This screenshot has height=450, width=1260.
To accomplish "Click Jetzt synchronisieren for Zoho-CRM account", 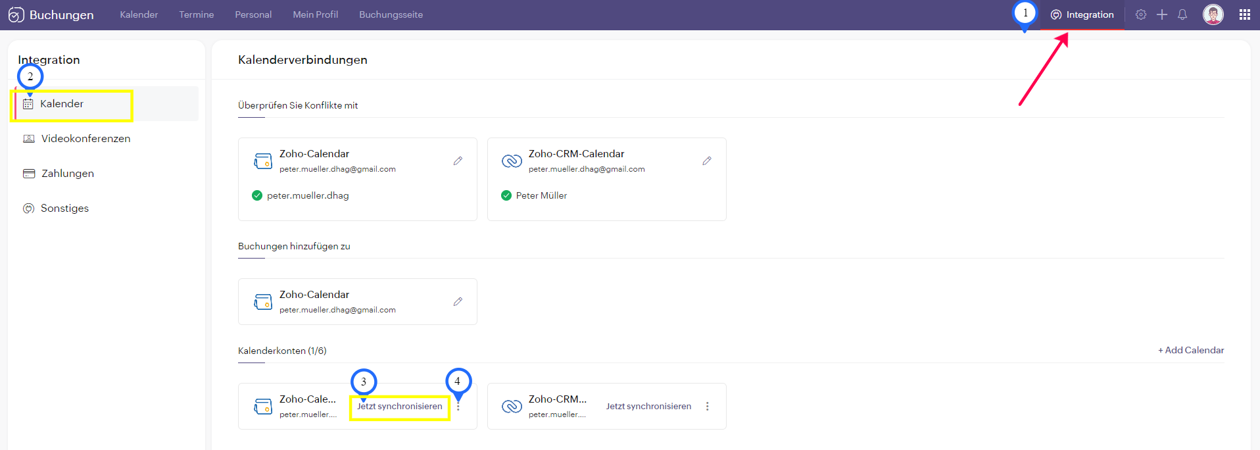I will click(648, 407).
